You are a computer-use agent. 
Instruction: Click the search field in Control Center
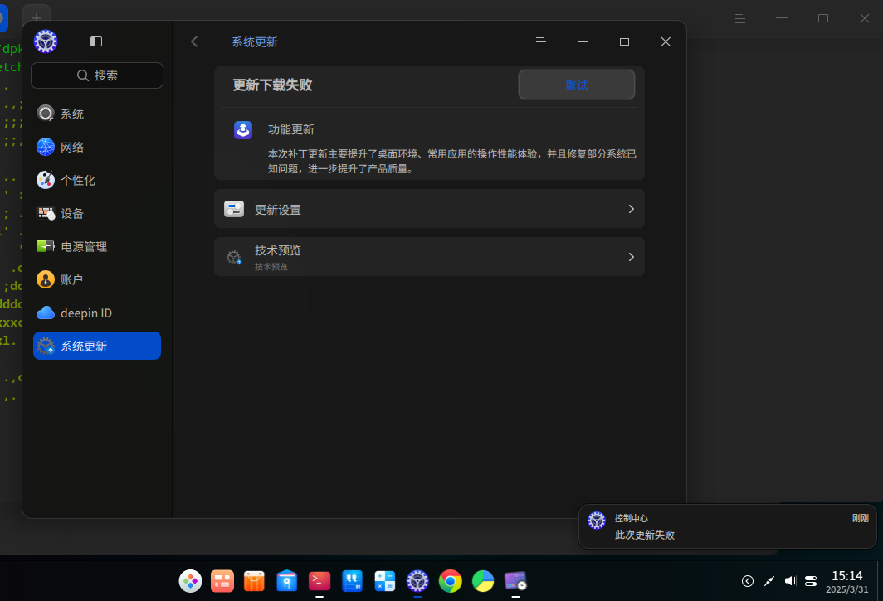[97, 75]
